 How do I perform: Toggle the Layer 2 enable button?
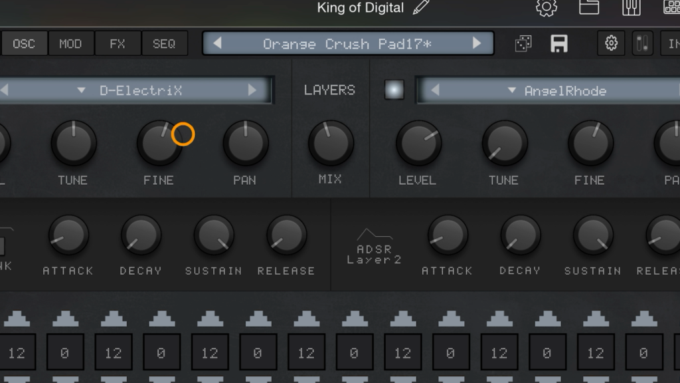point(394,90)
